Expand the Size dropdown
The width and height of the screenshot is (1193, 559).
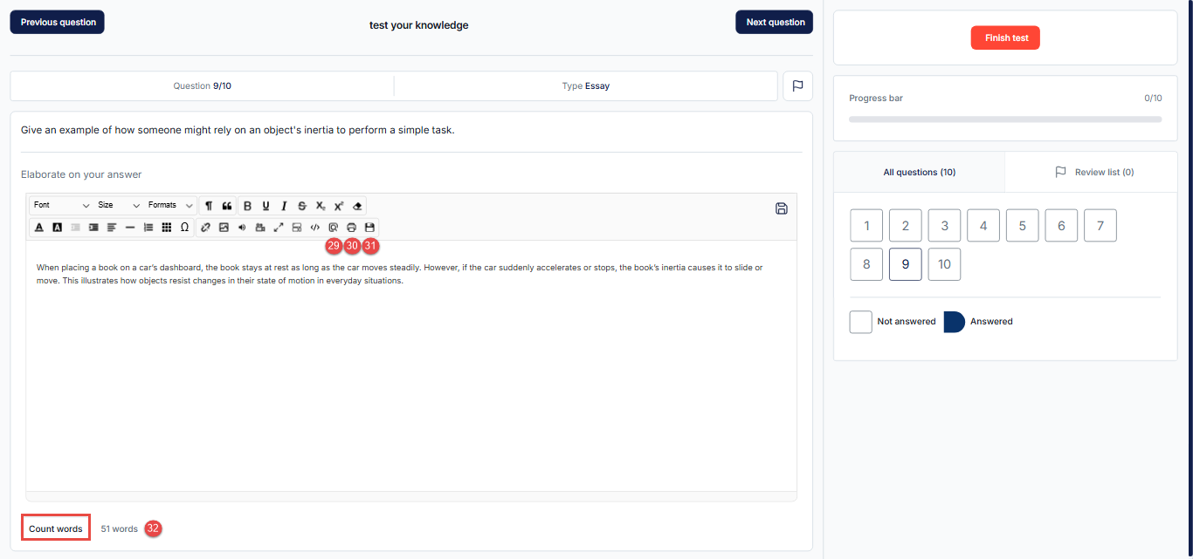[119, 206]
